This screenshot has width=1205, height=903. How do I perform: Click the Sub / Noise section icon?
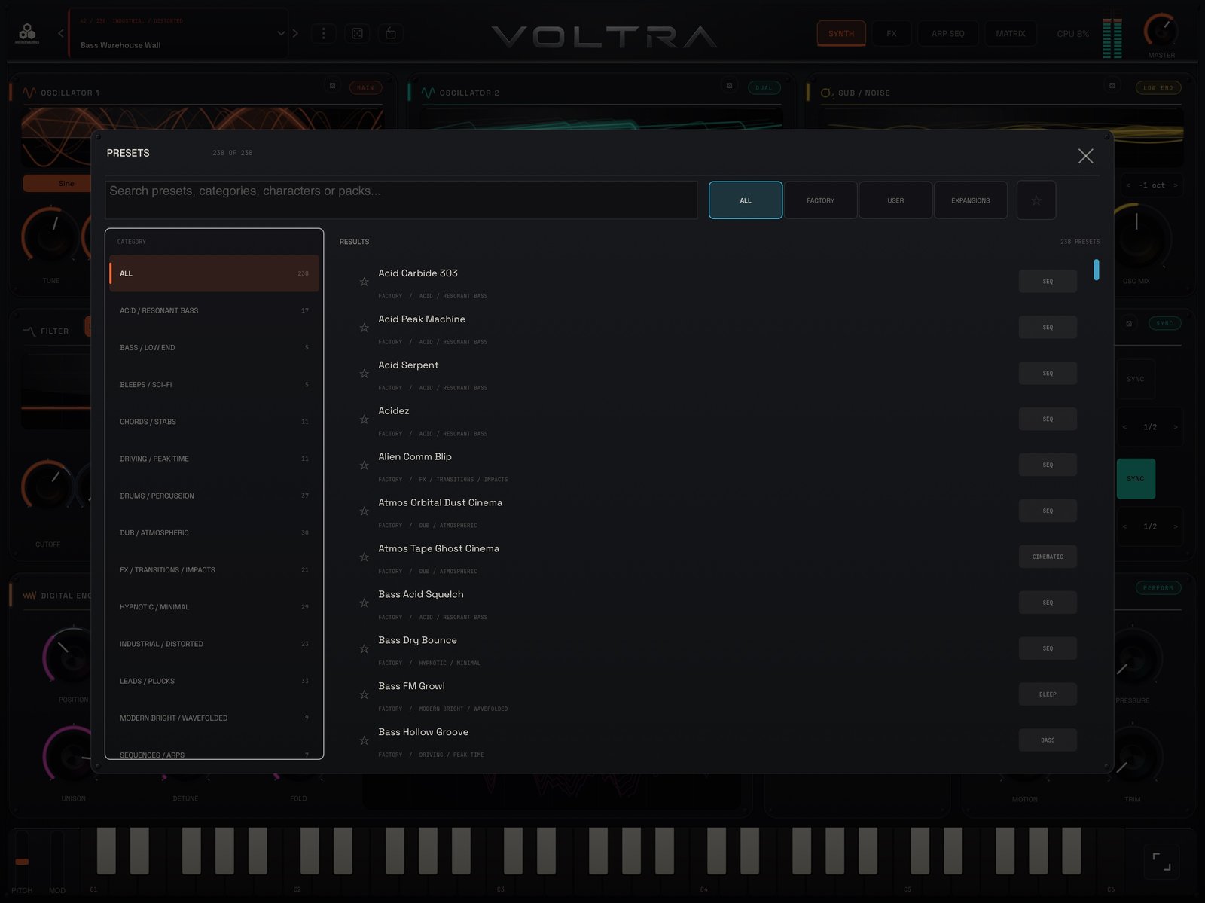pos(827,93)
